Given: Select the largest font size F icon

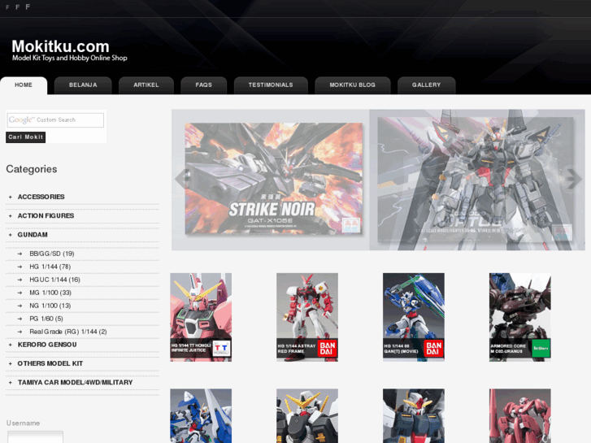Looking at the screenshot, I should pos(28,7).
